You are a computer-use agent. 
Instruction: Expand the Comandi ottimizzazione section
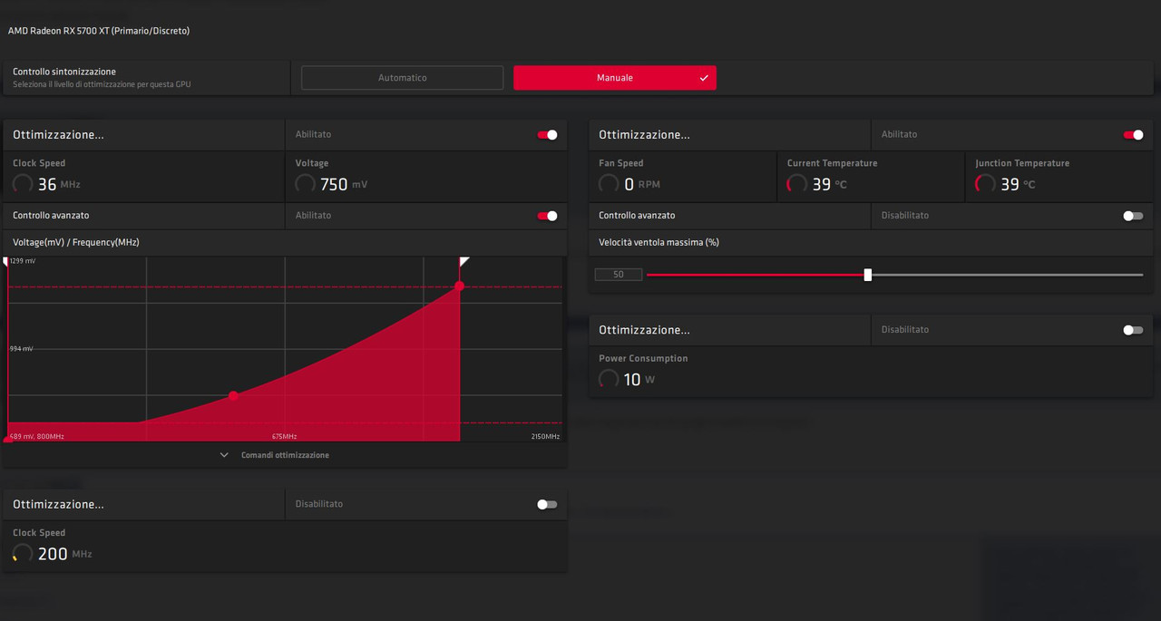click(276, 455)
